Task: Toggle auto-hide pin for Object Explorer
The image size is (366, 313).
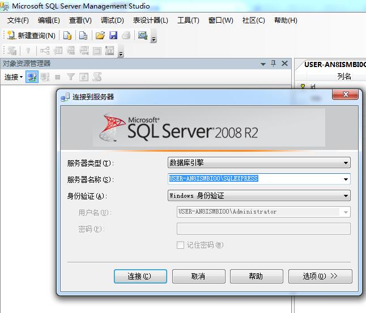Action: click(x=273, y=64)
